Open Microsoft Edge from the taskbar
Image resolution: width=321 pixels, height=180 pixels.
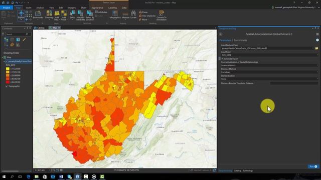point(29,176)
